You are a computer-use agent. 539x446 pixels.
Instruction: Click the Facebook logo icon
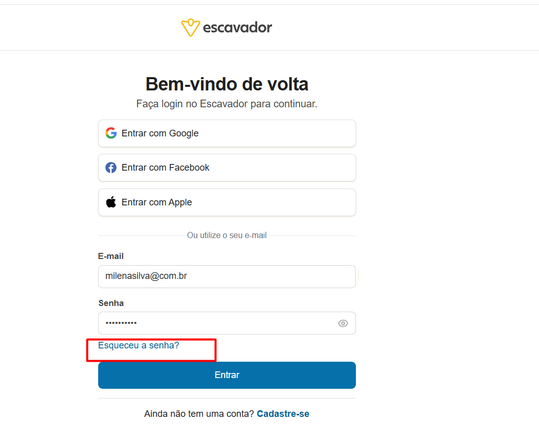[111, 168]
